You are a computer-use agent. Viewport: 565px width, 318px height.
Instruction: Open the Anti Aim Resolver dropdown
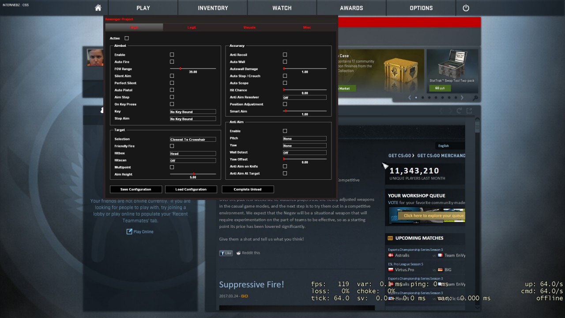[x=305, y=97]
